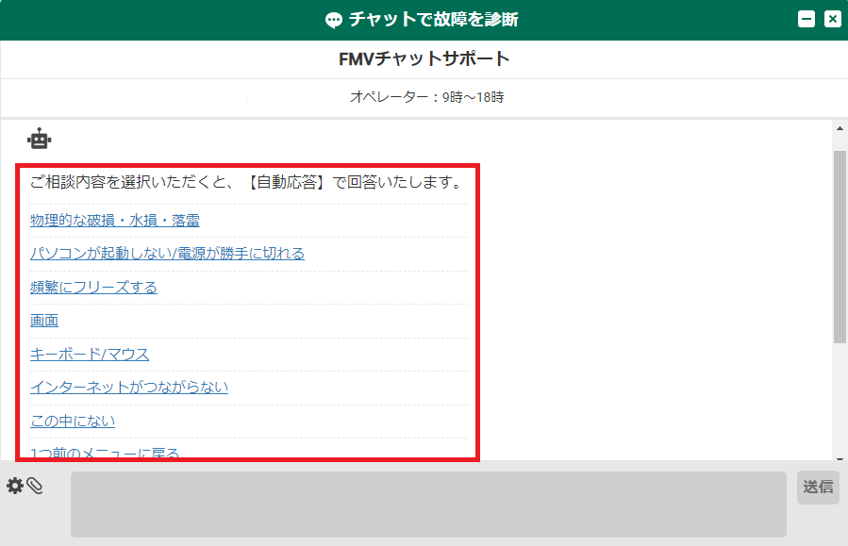Click the FMVチャットサポート heading
The height and width of the screenshot is (546, 848).
424,59
